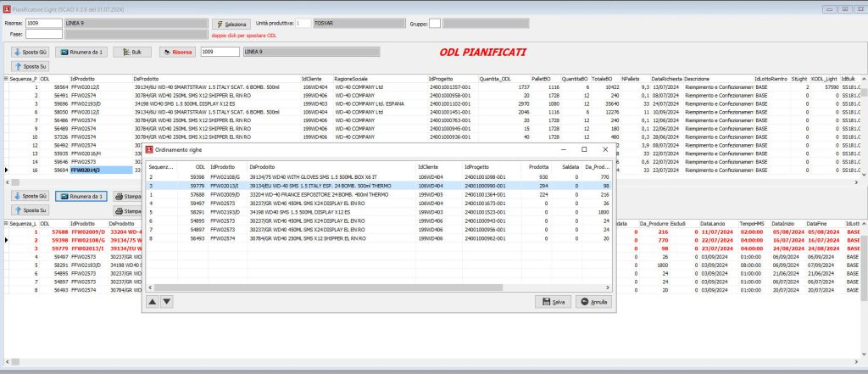The height and width of the screenshot is (374, 868).
Task: Click the DataLancio header in lower grid
Action: click(719, 223)
